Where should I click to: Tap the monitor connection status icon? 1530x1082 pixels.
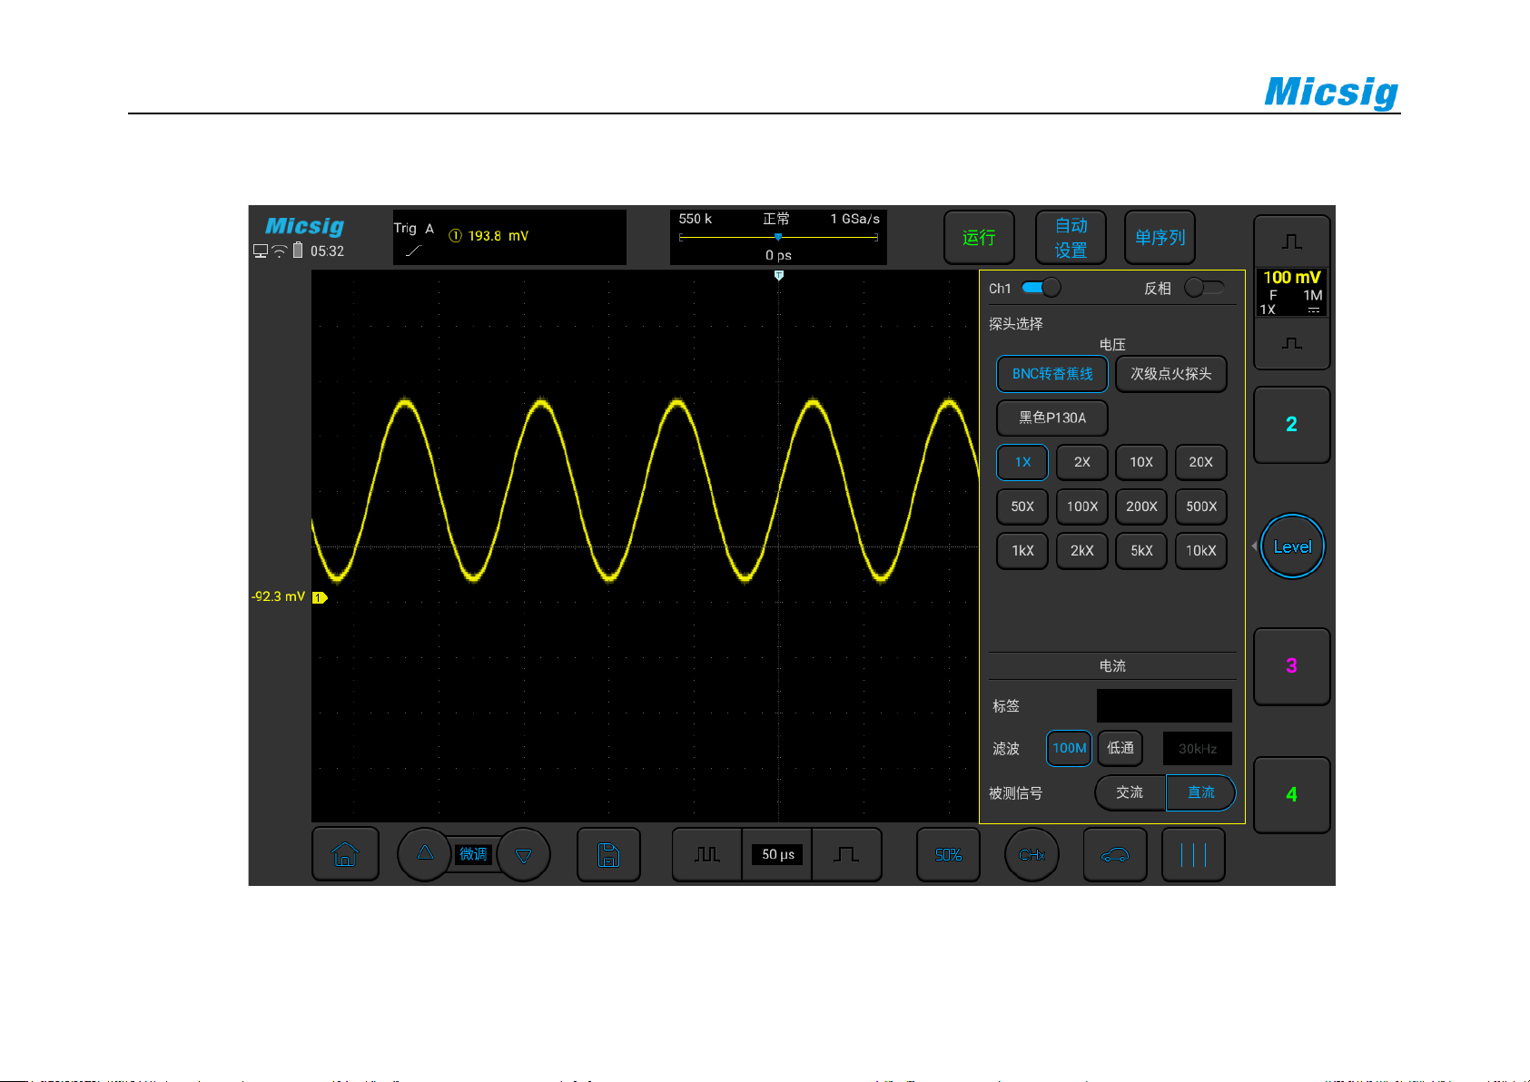point(261,251)
